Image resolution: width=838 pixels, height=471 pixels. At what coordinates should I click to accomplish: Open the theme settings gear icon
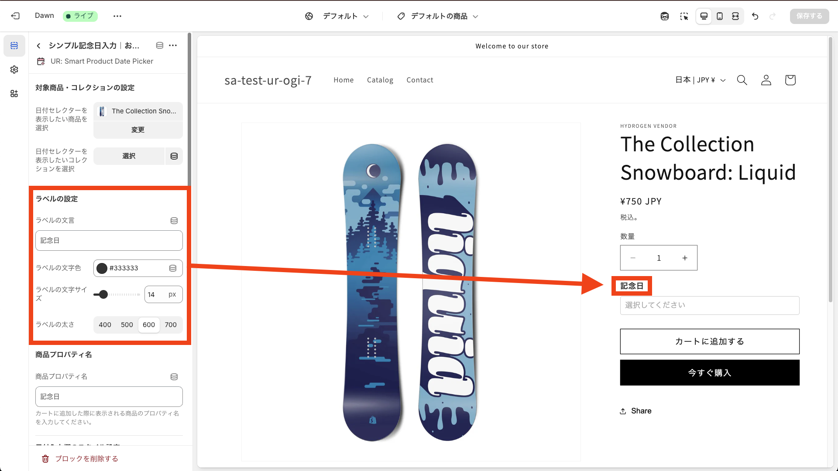pos(14,70)
